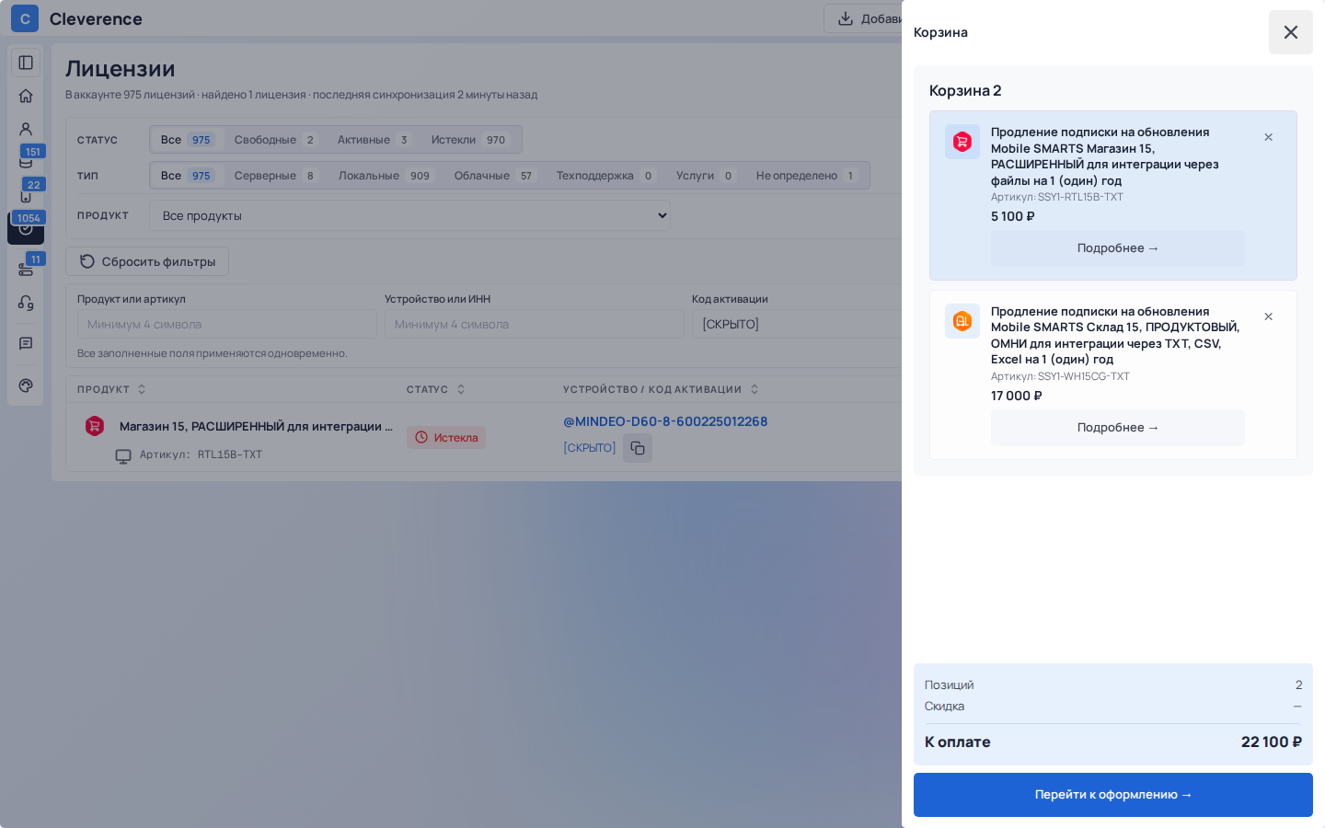Filter status by Истекли

tap(468, 140)
